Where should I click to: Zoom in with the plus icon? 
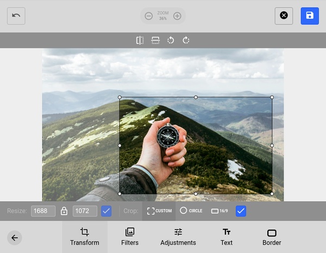click(x=177, y=16)
